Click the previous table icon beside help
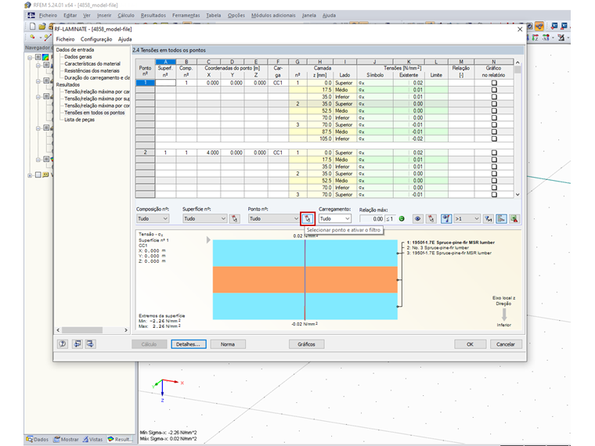This screenshot has height=446, width=595. [x=78, y=344]
